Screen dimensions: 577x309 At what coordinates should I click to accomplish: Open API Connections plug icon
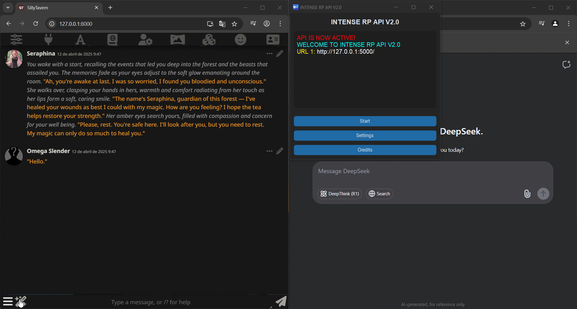[48, 40]
